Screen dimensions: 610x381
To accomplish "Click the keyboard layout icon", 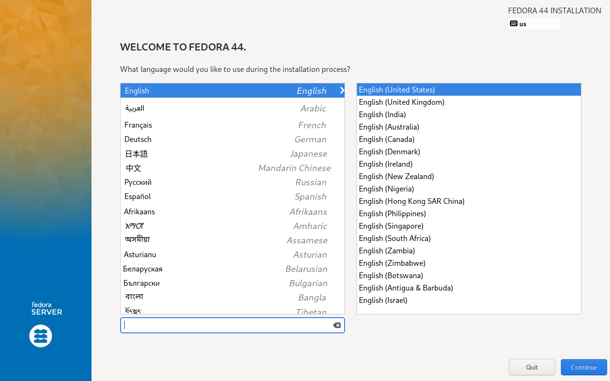I will pyautogui.click(x=514, y=24).
